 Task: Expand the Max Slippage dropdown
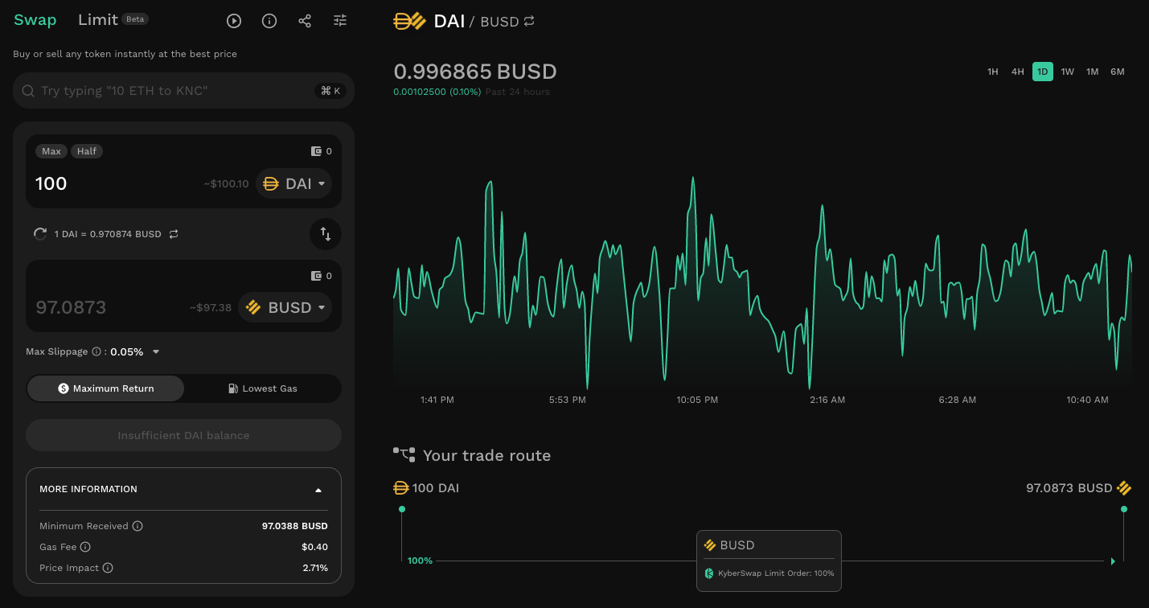156,351
